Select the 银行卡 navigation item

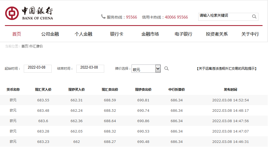coord(117,34)
